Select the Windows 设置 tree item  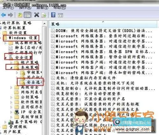click(x=23, y=38)
